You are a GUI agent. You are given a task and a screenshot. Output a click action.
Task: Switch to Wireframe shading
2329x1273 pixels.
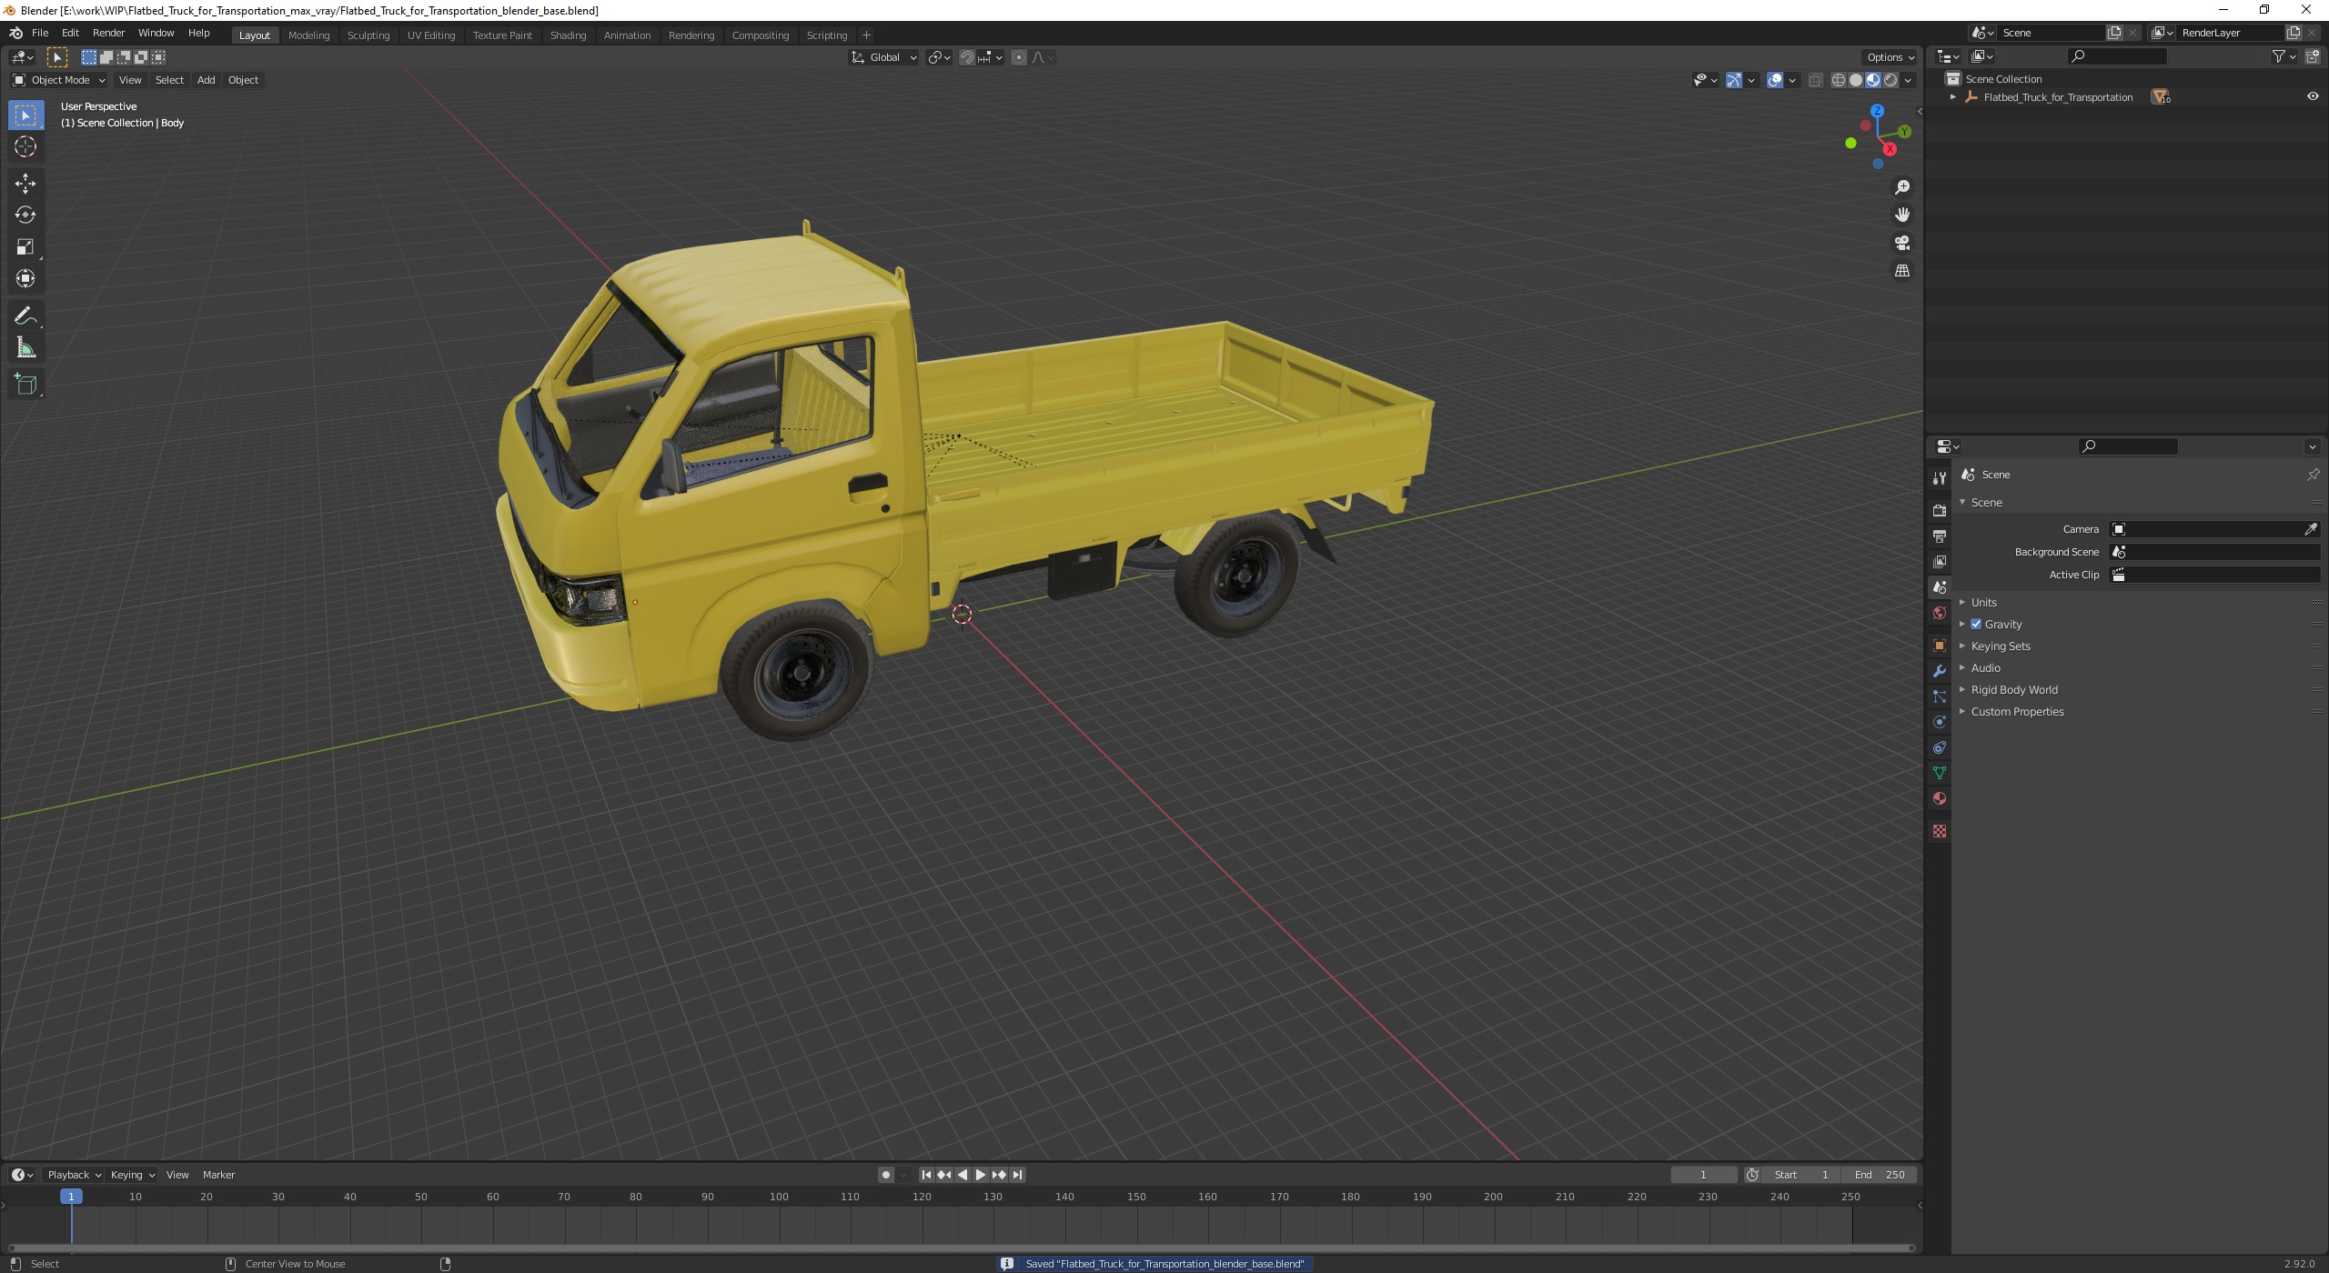1839,80
